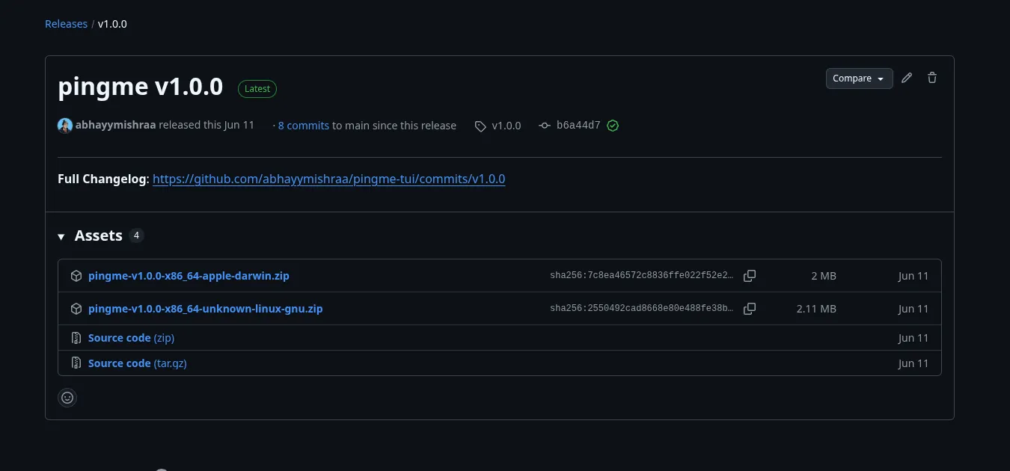This screenshot has width=1010, height=471.
Task: Download Source code (tar.gz)
Action: [x=138, y=363]
